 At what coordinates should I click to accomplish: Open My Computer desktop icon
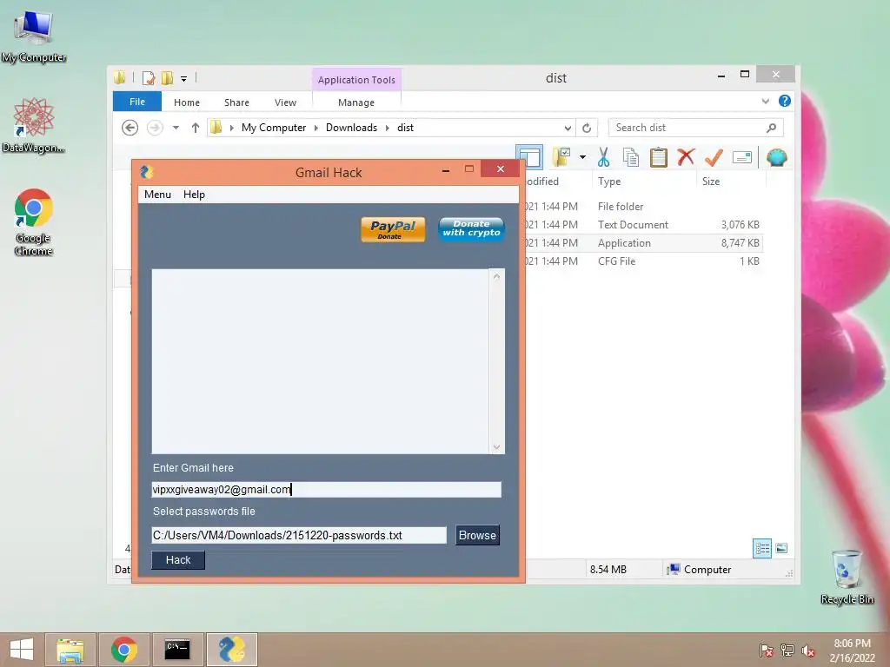tap(34, 35)
